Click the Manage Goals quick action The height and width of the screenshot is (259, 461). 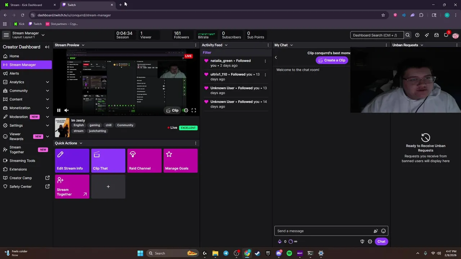tap(180, 161)
